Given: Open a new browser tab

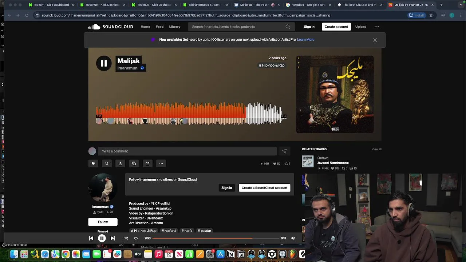Looking at the screenshot, I should 441,5.
